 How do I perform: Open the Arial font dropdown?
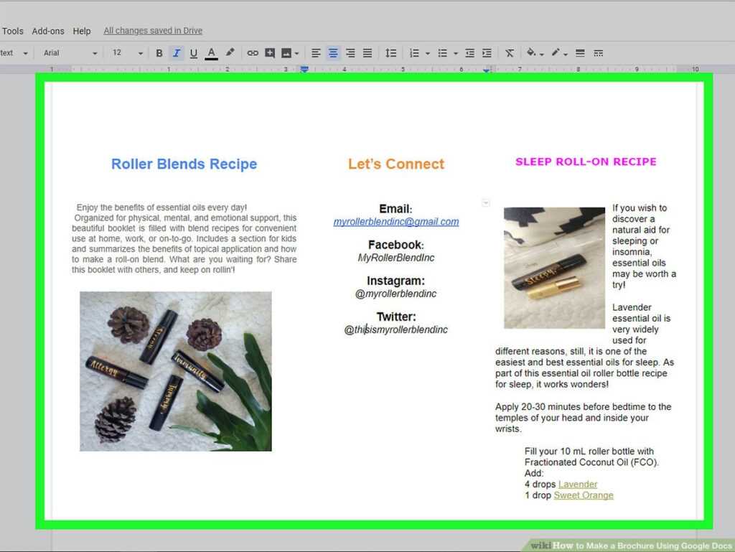[x=70, y=53]
